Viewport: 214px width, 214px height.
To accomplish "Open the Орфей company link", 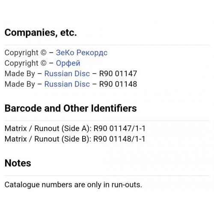I will click(68, 63).
